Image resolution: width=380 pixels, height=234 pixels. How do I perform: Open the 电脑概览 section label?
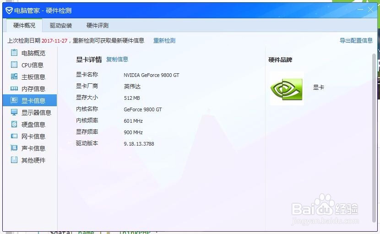33,53
